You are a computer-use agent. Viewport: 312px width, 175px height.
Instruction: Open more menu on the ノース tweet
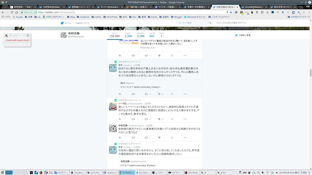coord(185,119)
